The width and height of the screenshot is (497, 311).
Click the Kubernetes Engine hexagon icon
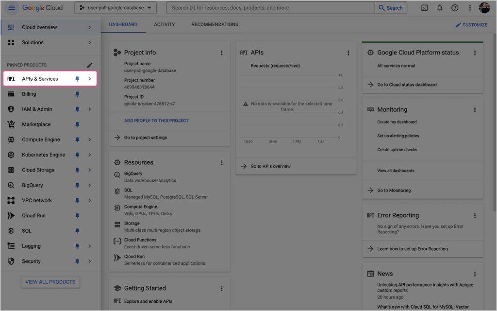click(11, 155)
